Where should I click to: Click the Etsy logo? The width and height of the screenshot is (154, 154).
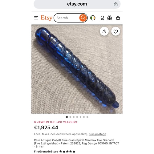pos(47,18)
